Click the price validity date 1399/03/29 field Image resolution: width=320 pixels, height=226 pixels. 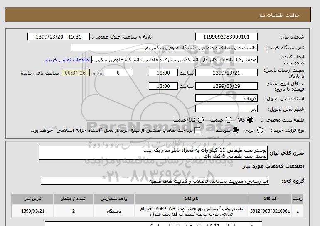(226, 86)
